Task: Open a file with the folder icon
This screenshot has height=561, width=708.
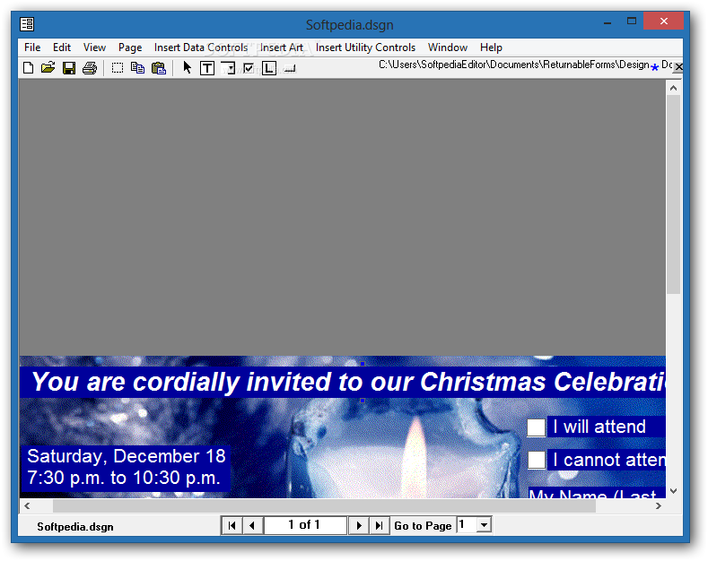Action: (x=48, y=68)
